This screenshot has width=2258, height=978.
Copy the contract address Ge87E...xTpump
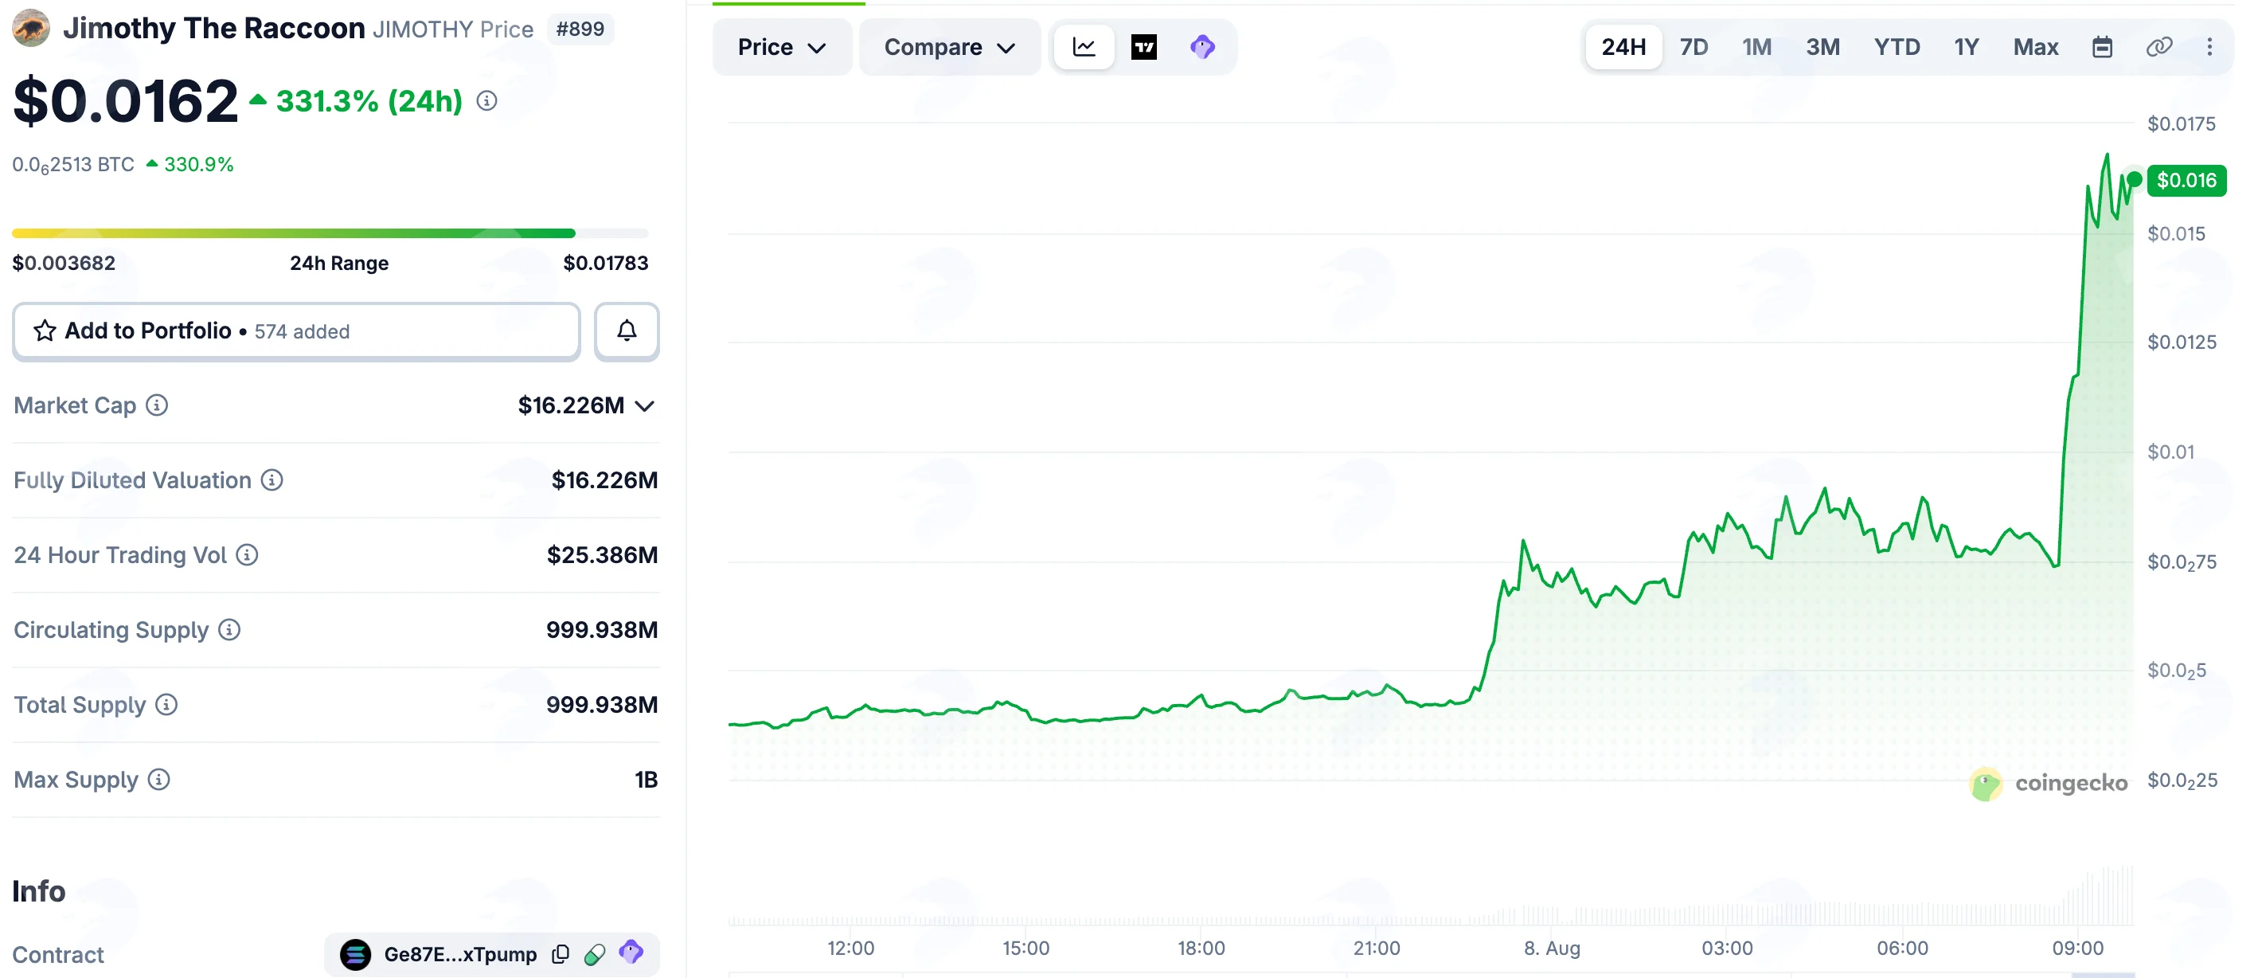[x=560, y=953]
